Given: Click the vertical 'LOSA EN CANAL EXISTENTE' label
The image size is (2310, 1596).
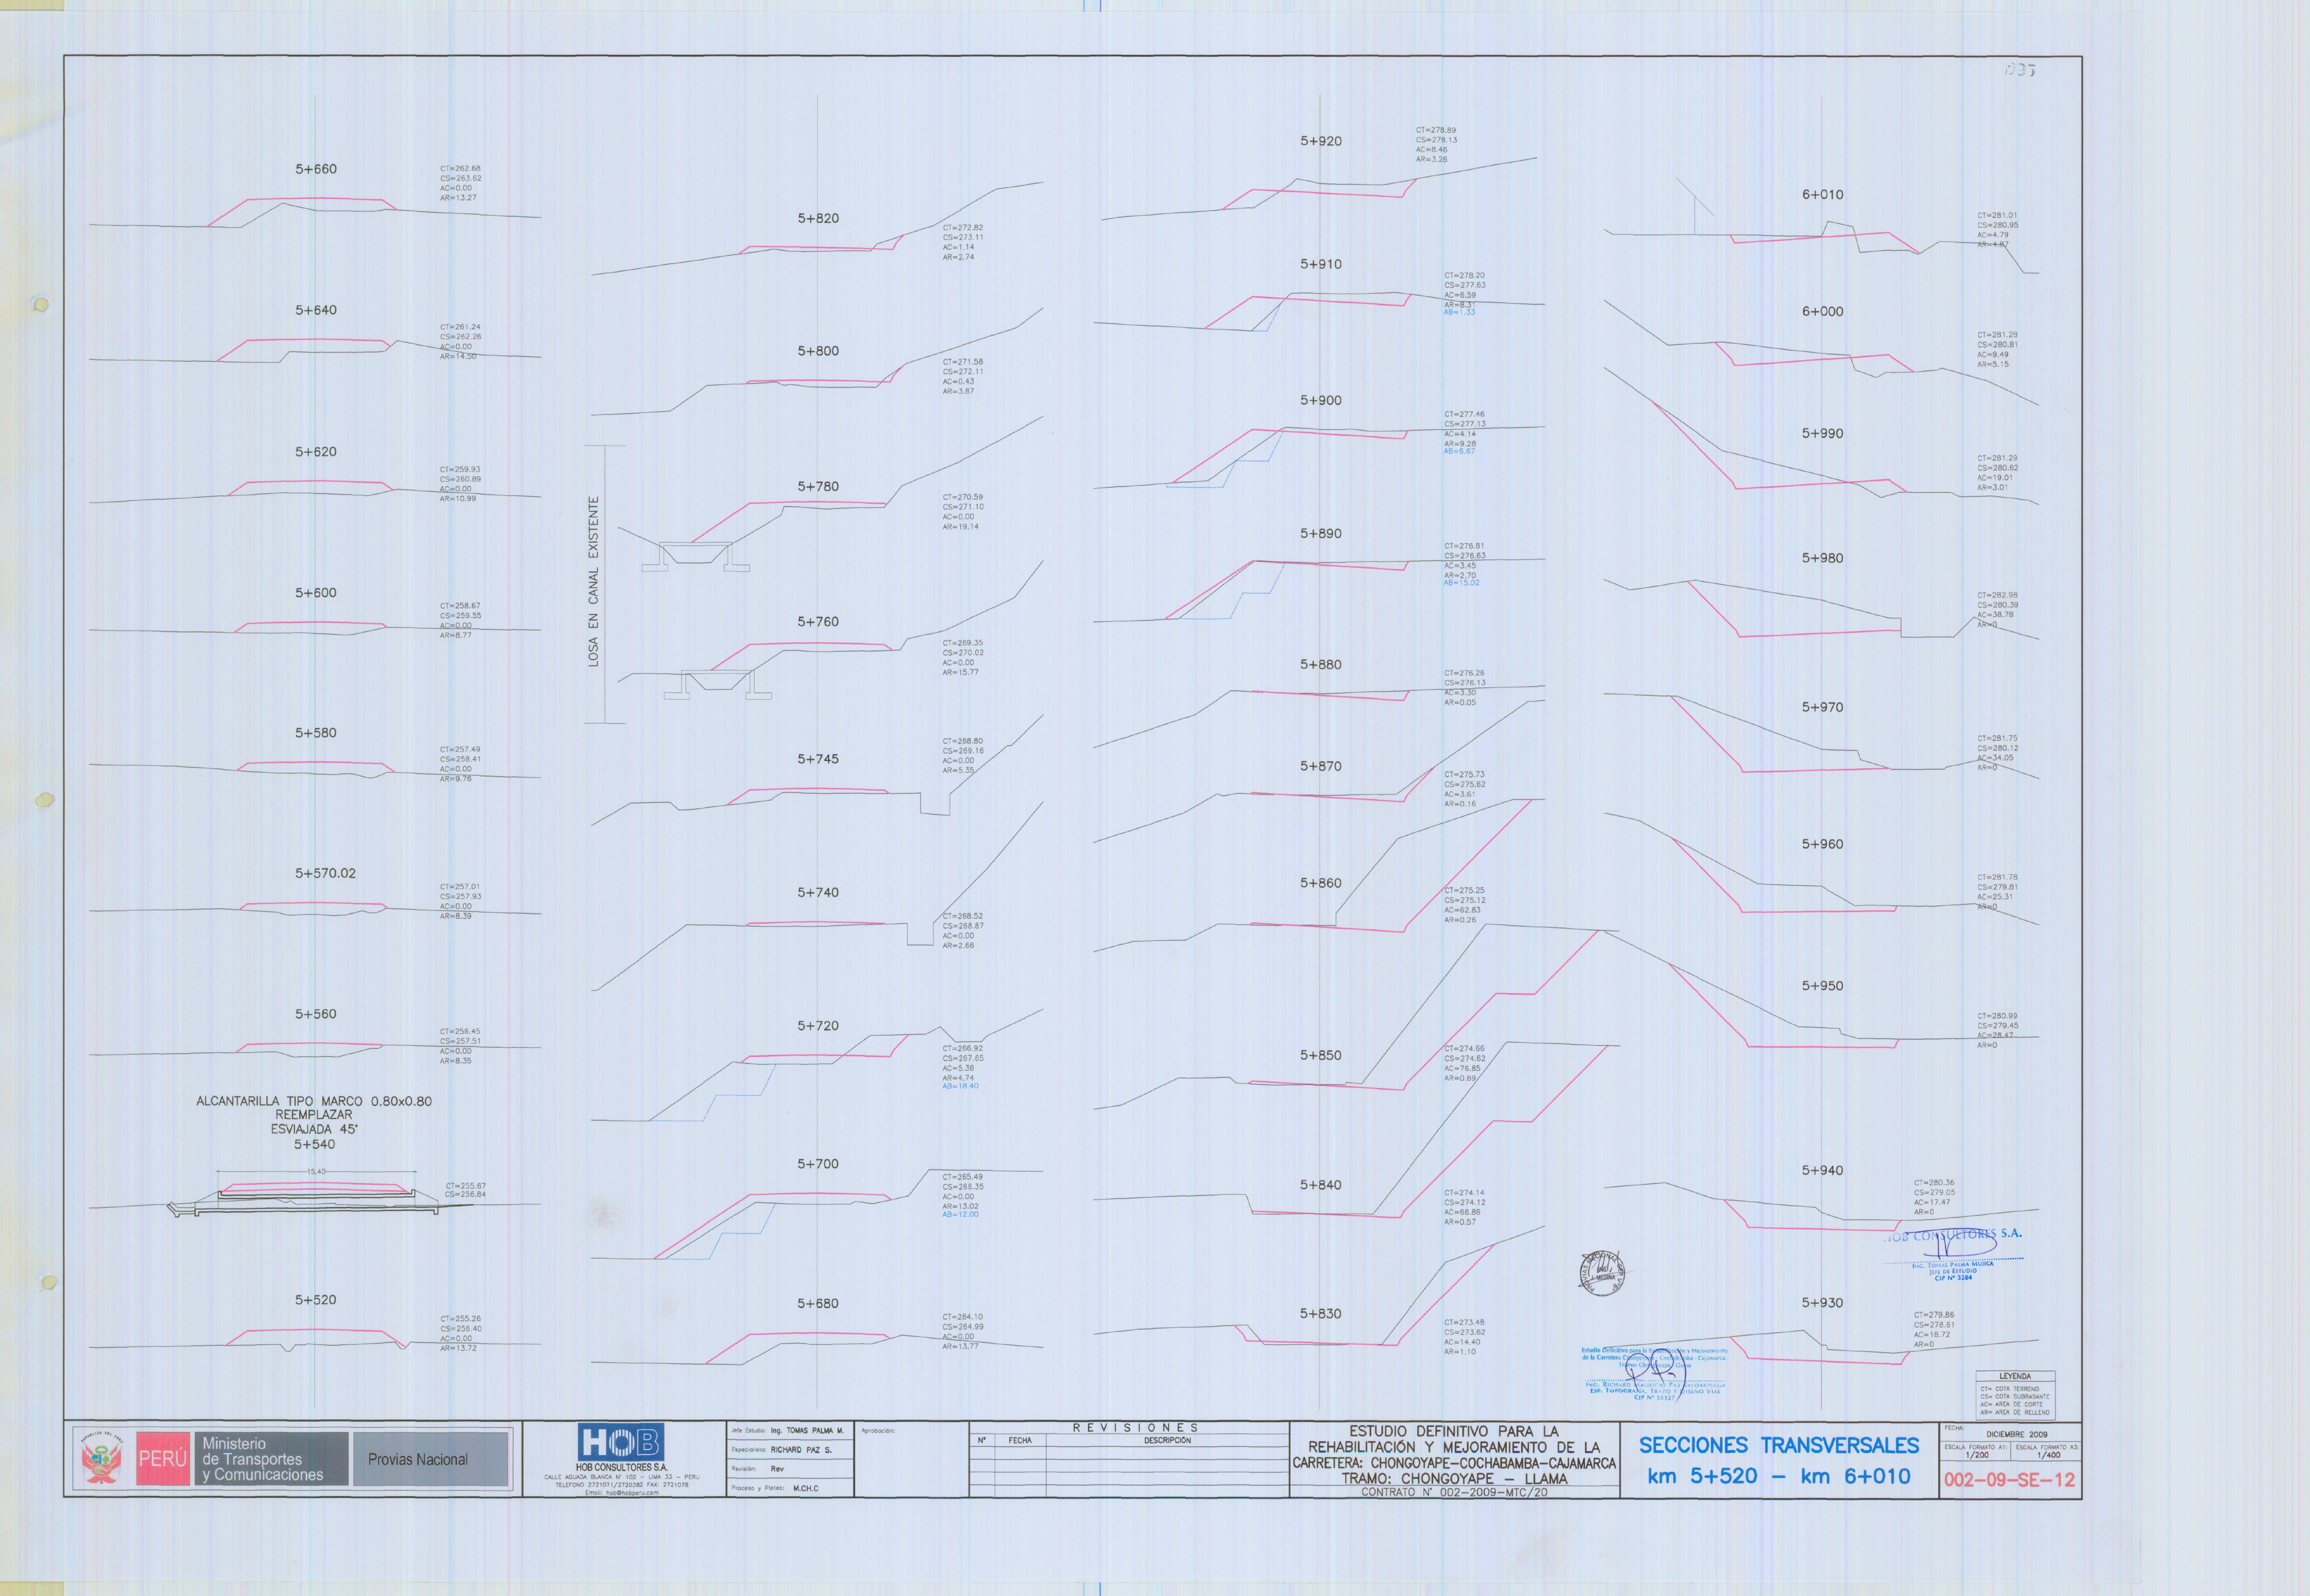Looking at the screenshot, I should coord(593,582).
